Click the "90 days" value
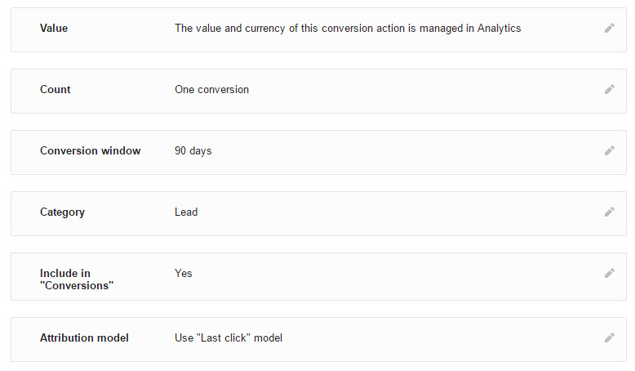The height and width of the screenshot is (371, 635). point(193,151)
